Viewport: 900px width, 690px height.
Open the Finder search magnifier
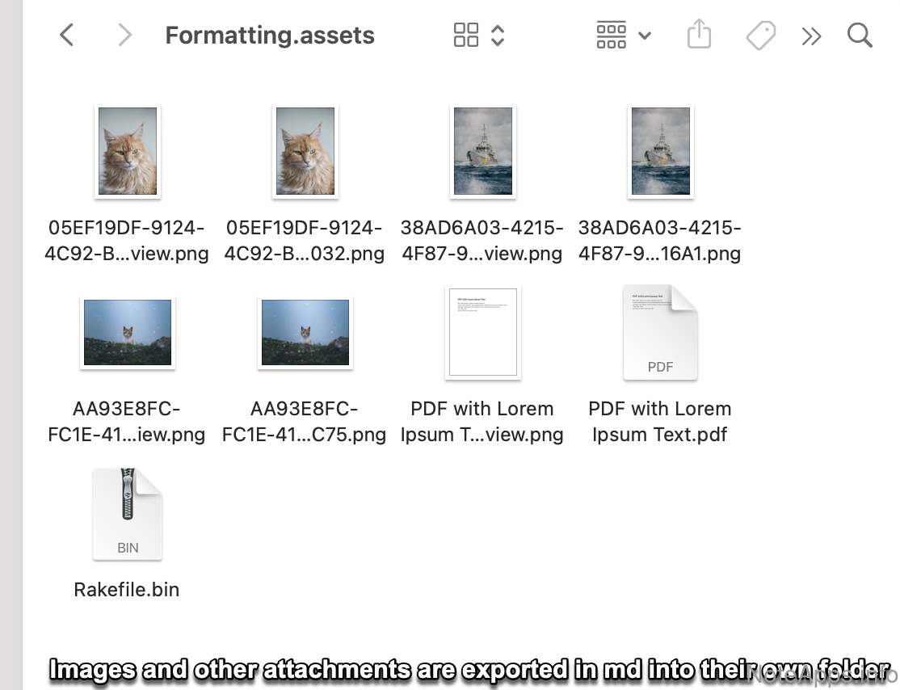tap(860, 36)
